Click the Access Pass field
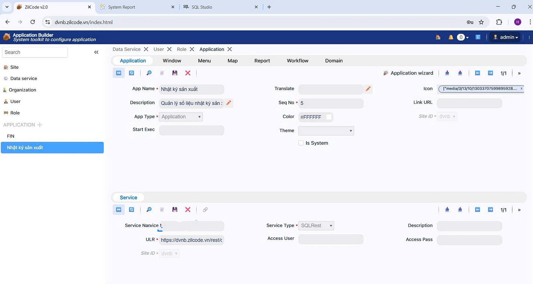The height and width of the screenshot is (284, 533). [x=469, y=240]
